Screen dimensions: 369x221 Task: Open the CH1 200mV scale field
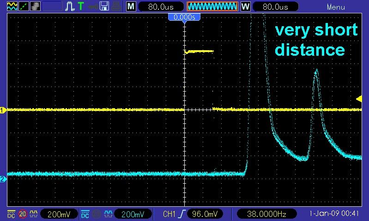pos(60,214)
